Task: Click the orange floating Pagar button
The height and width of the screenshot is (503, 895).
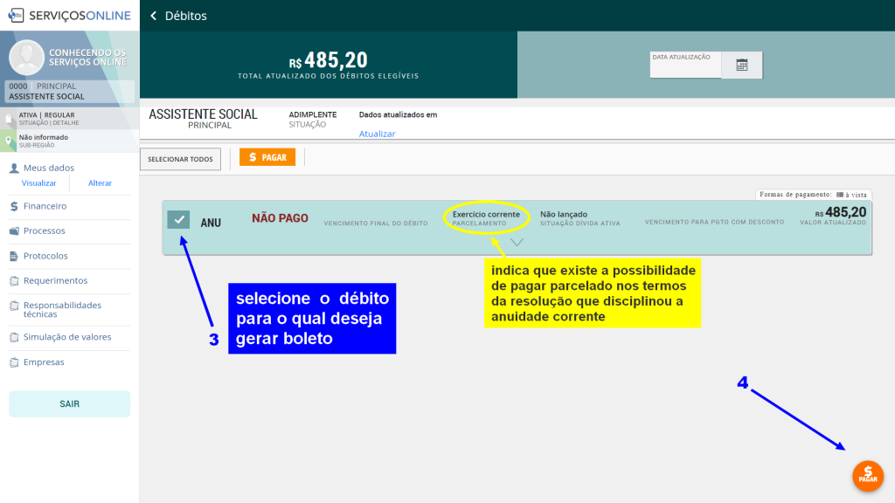Action: tap(867, 476)
